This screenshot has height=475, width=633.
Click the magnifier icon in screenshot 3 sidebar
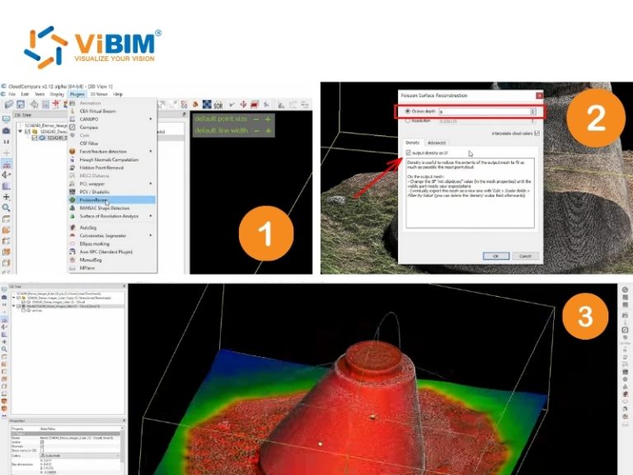(4, 349)
